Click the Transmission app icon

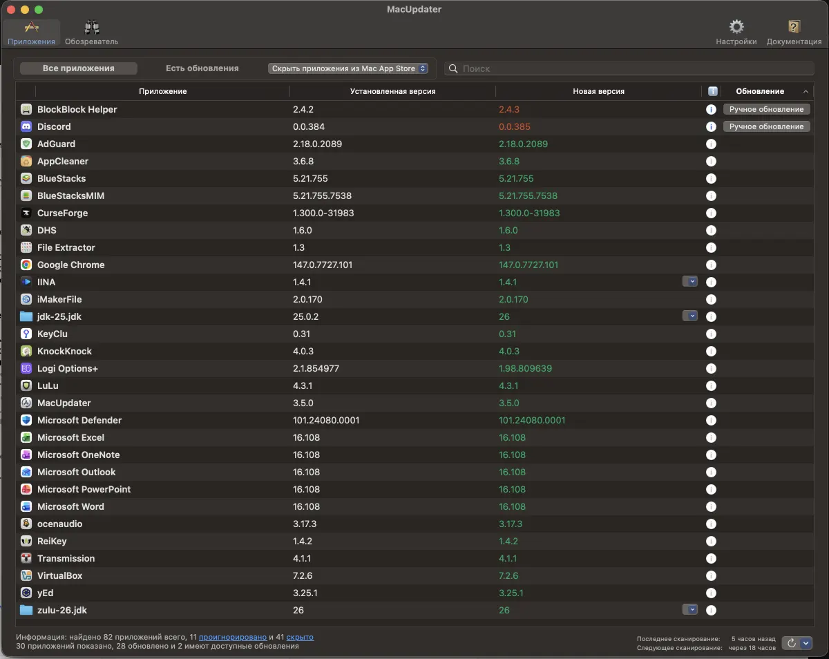pyautogui.click(x=26, y=558)
